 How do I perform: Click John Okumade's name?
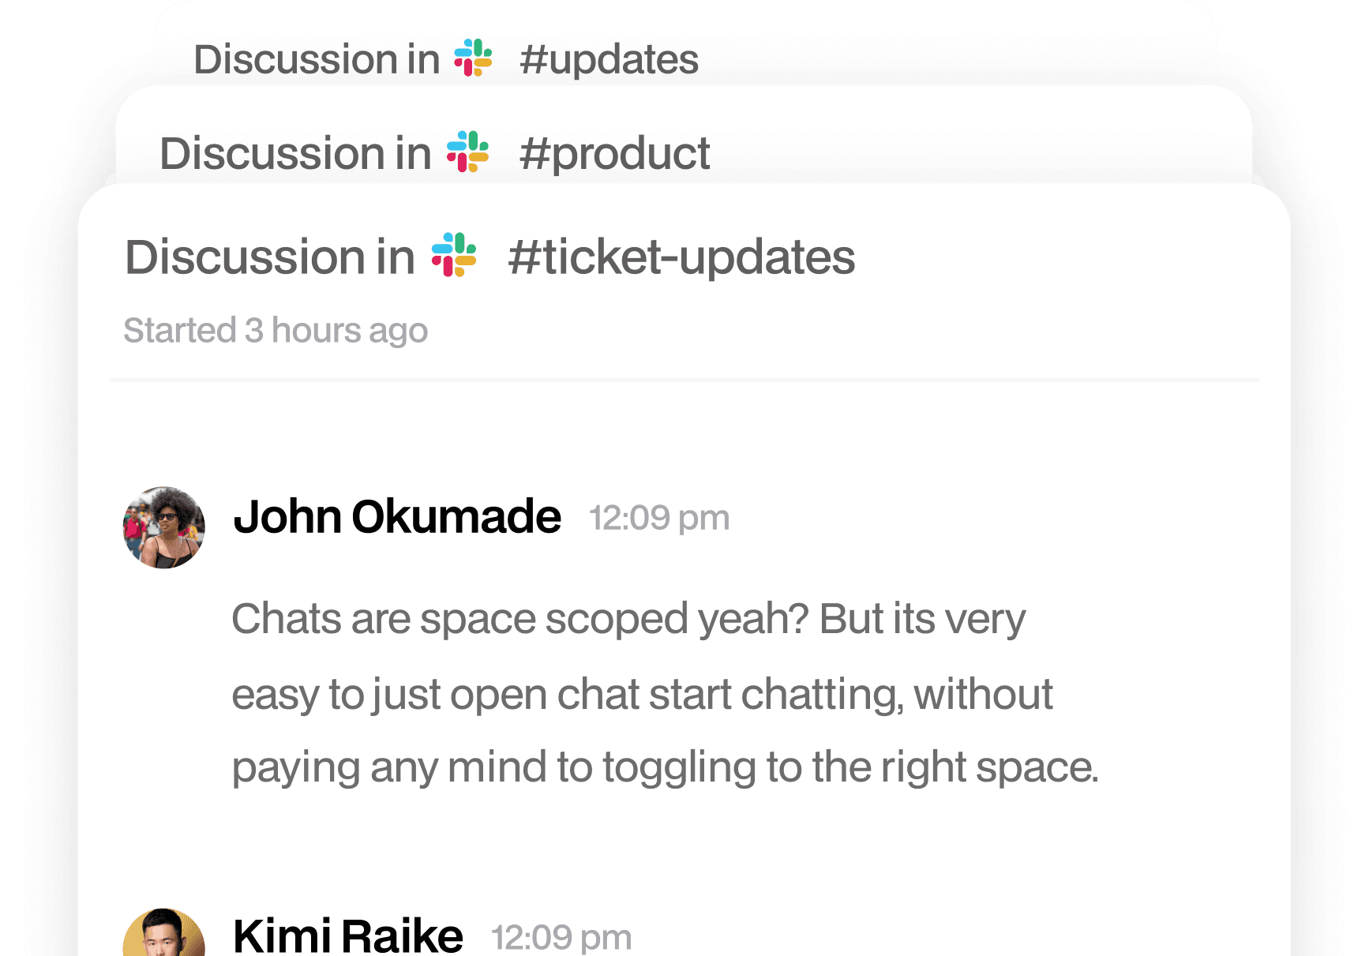click(x=397, y=516)
